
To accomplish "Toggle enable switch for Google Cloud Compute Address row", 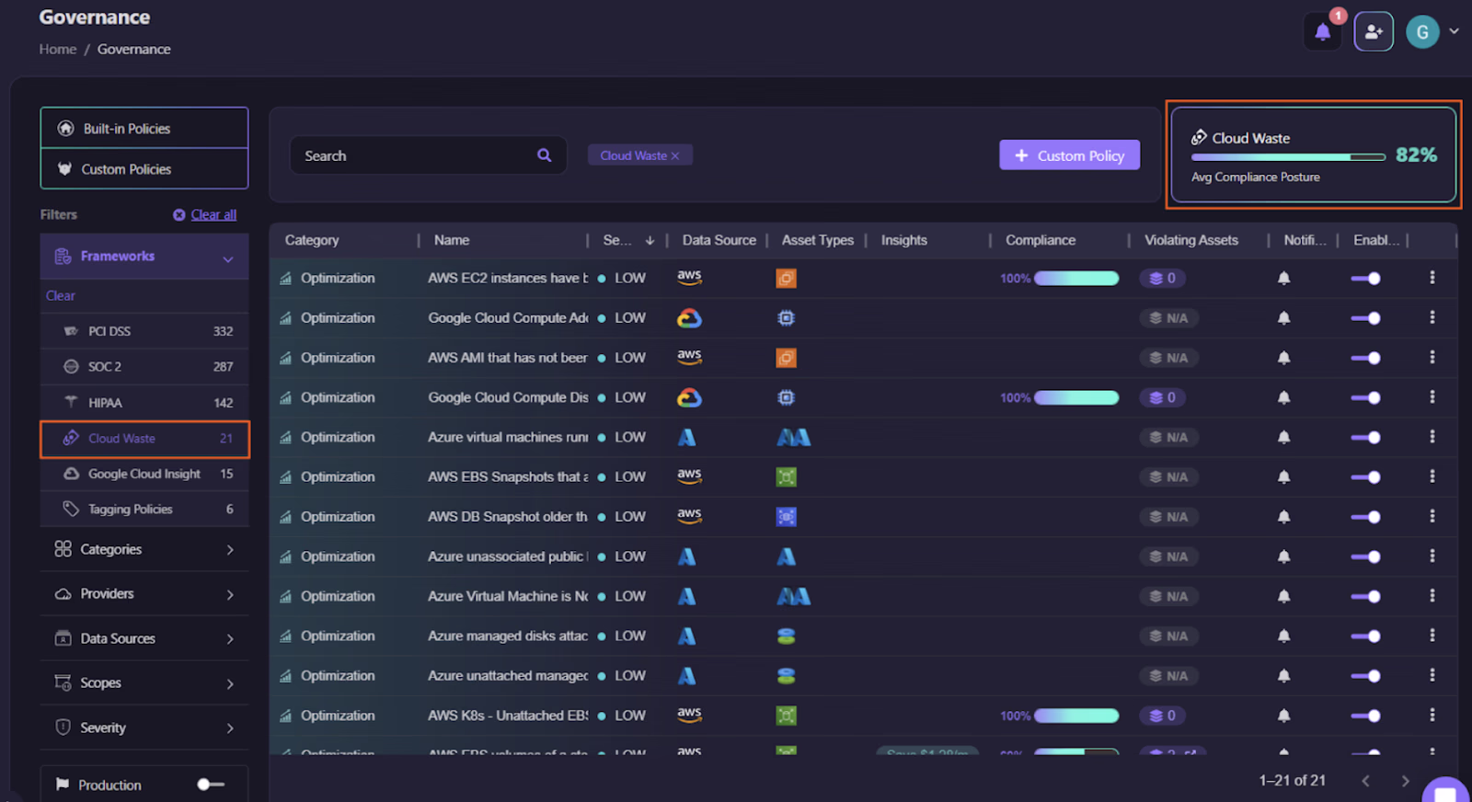I will coord(1365,318).
